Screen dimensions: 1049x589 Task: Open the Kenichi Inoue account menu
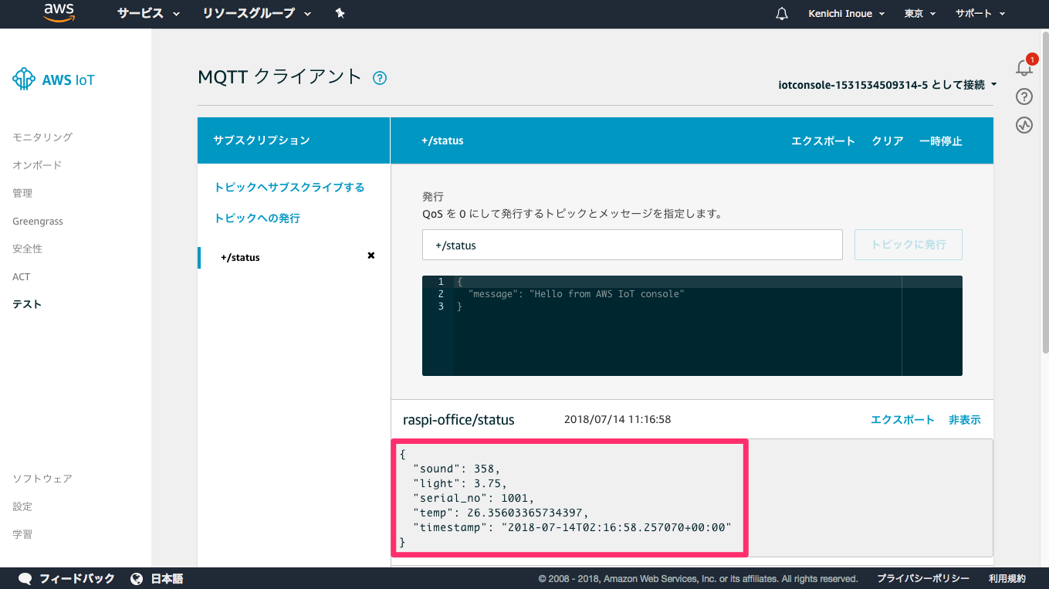[845, 14]
